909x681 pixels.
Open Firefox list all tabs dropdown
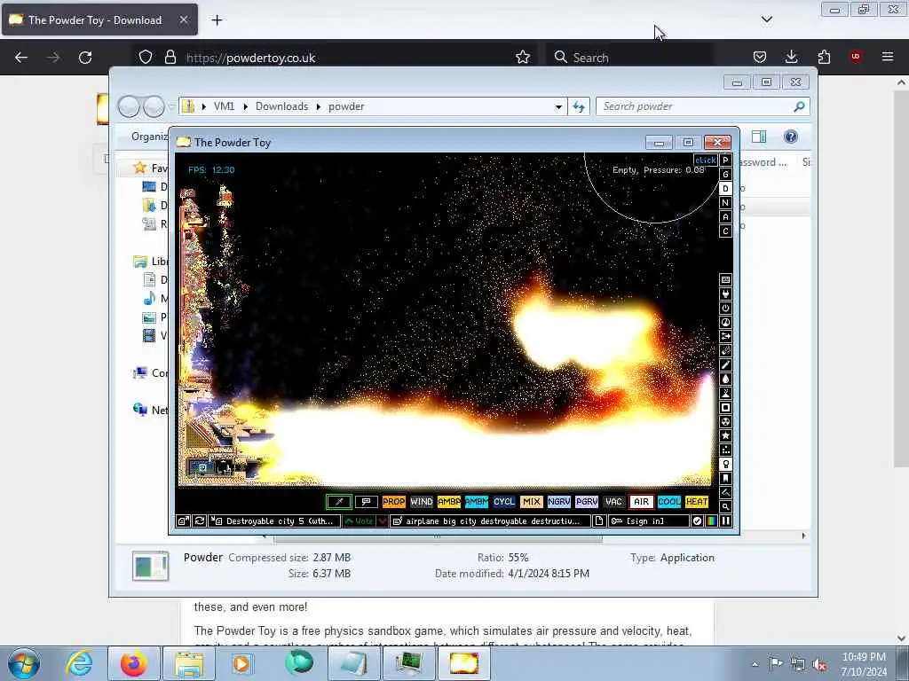click(x=766, y=20)
